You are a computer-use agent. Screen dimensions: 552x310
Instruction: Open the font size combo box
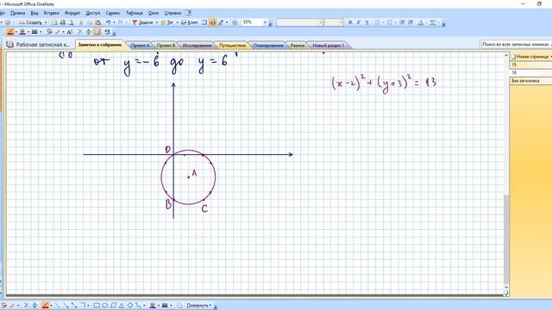pos(334,22)
